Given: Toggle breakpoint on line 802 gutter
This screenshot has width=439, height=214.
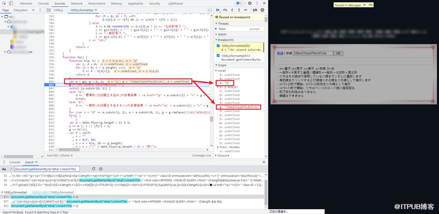Looking at the screenshot, I should pos(51,85).
